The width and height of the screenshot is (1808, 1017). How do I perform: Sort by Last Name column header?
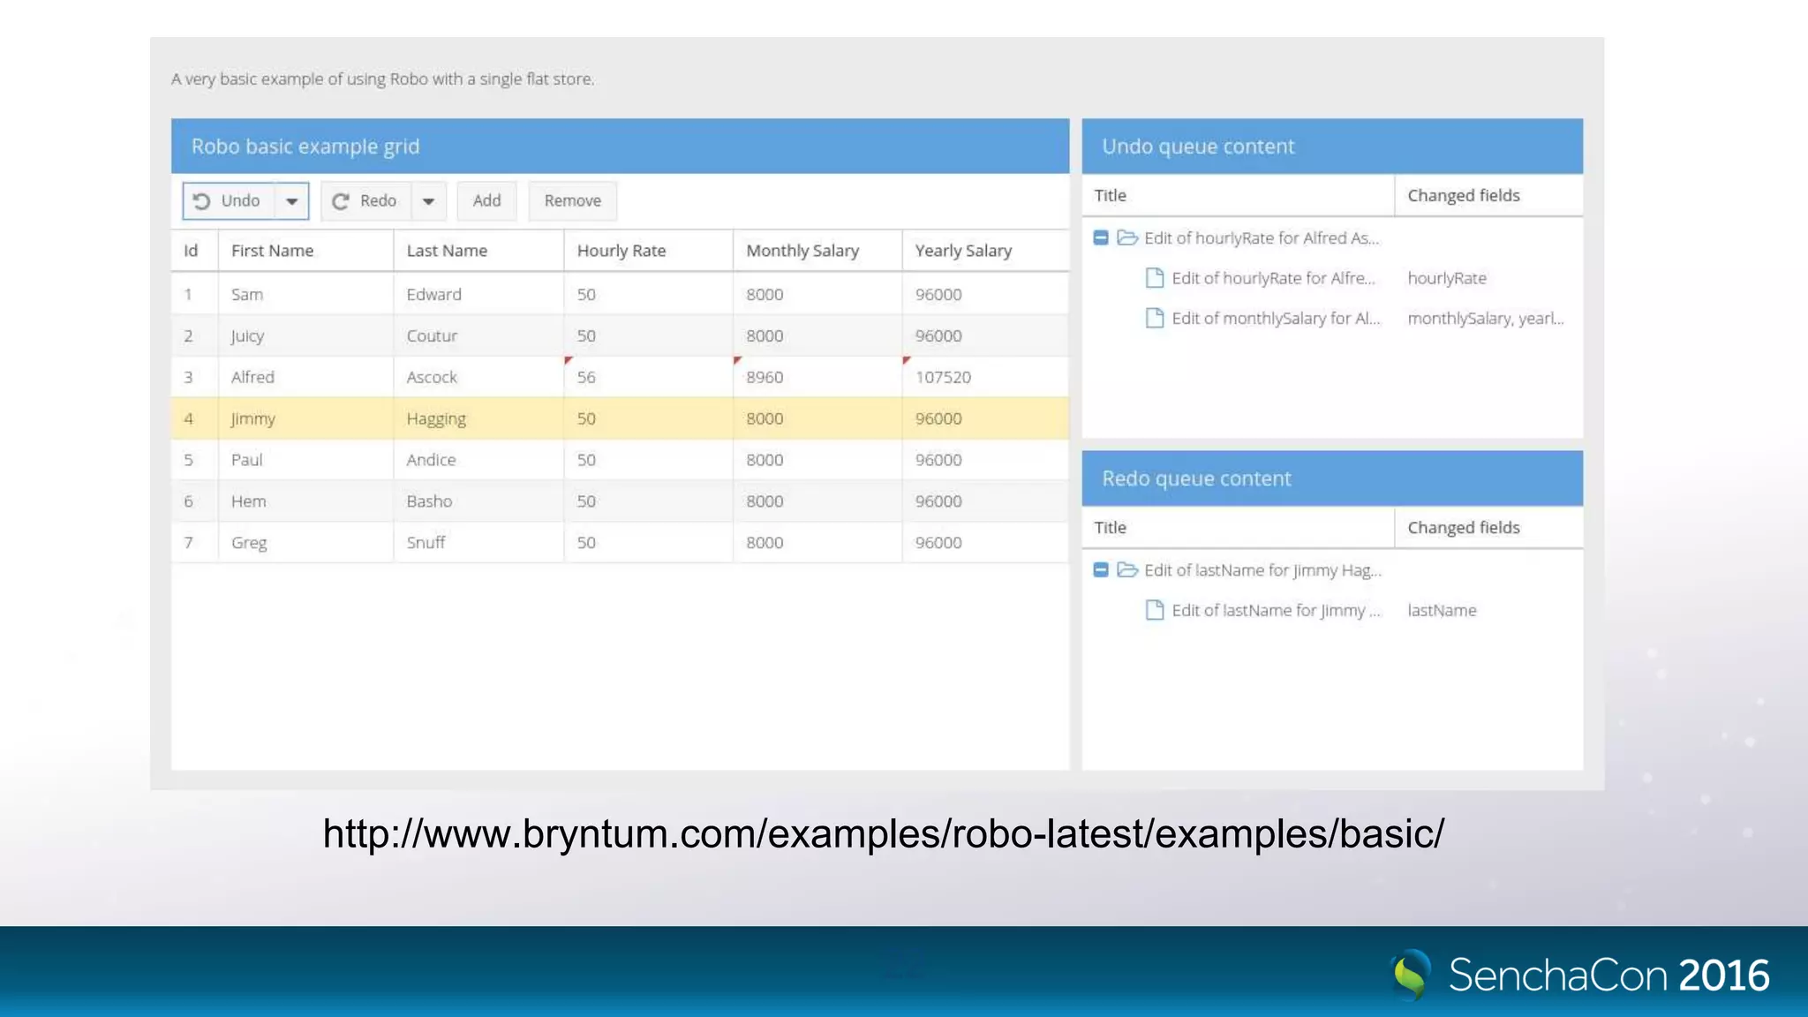click(478, 251)
